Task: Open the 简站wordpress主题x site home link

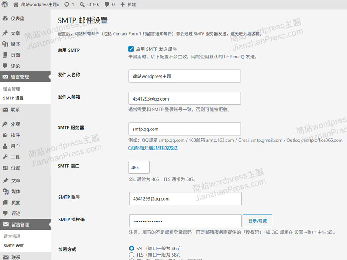Action: [36, 4]
